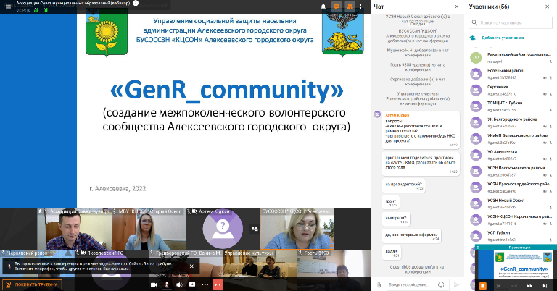The width and height of the screenshot is (557, 291).
Task: Click the add participants people icon
Action: pos(473,38)
